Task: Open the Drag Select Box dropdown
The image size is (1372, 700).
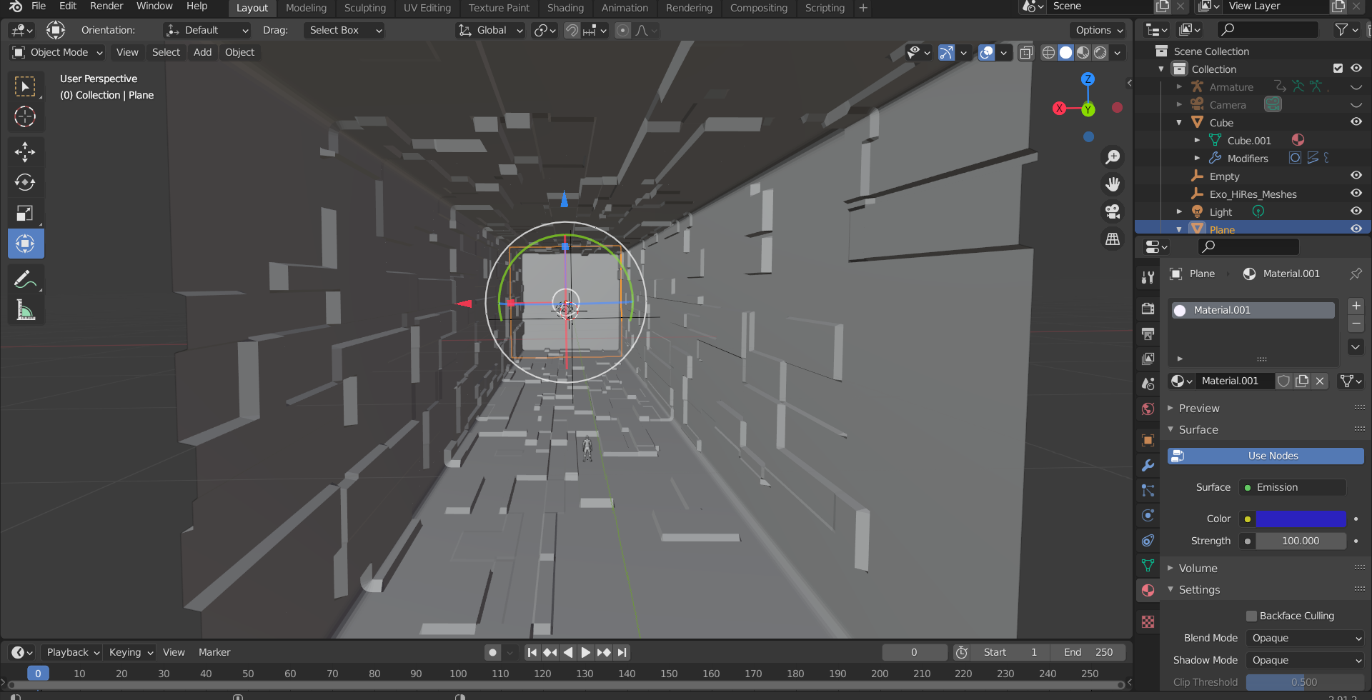Action: click(344, 30)
